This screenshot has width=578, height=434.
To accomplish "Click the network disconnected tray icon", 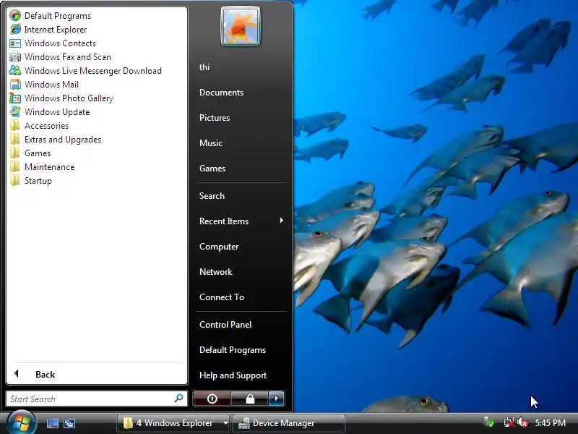I will [x=509, y=422].
